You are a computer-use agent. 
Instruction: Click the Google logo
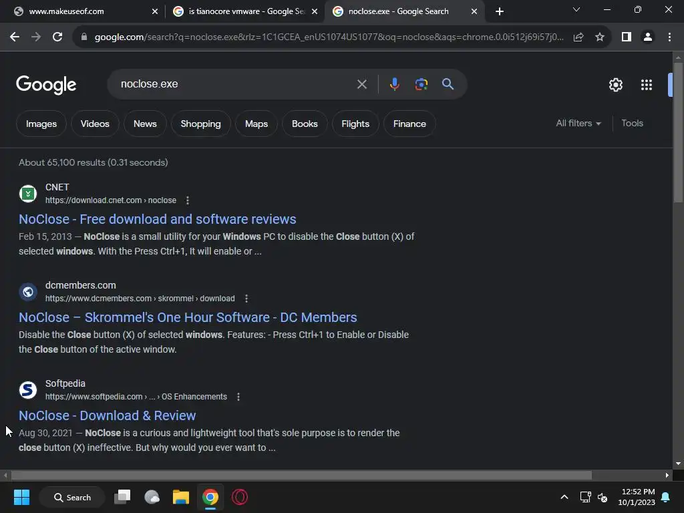click(x=46, y=85)
